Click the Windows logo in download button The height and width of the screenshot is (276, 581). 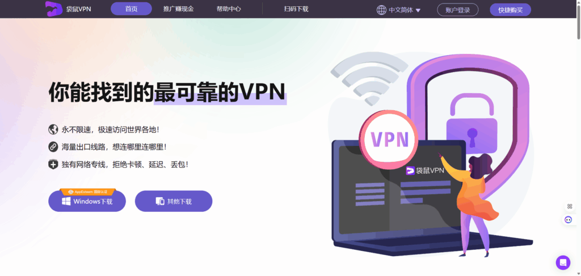click(66, 202)
